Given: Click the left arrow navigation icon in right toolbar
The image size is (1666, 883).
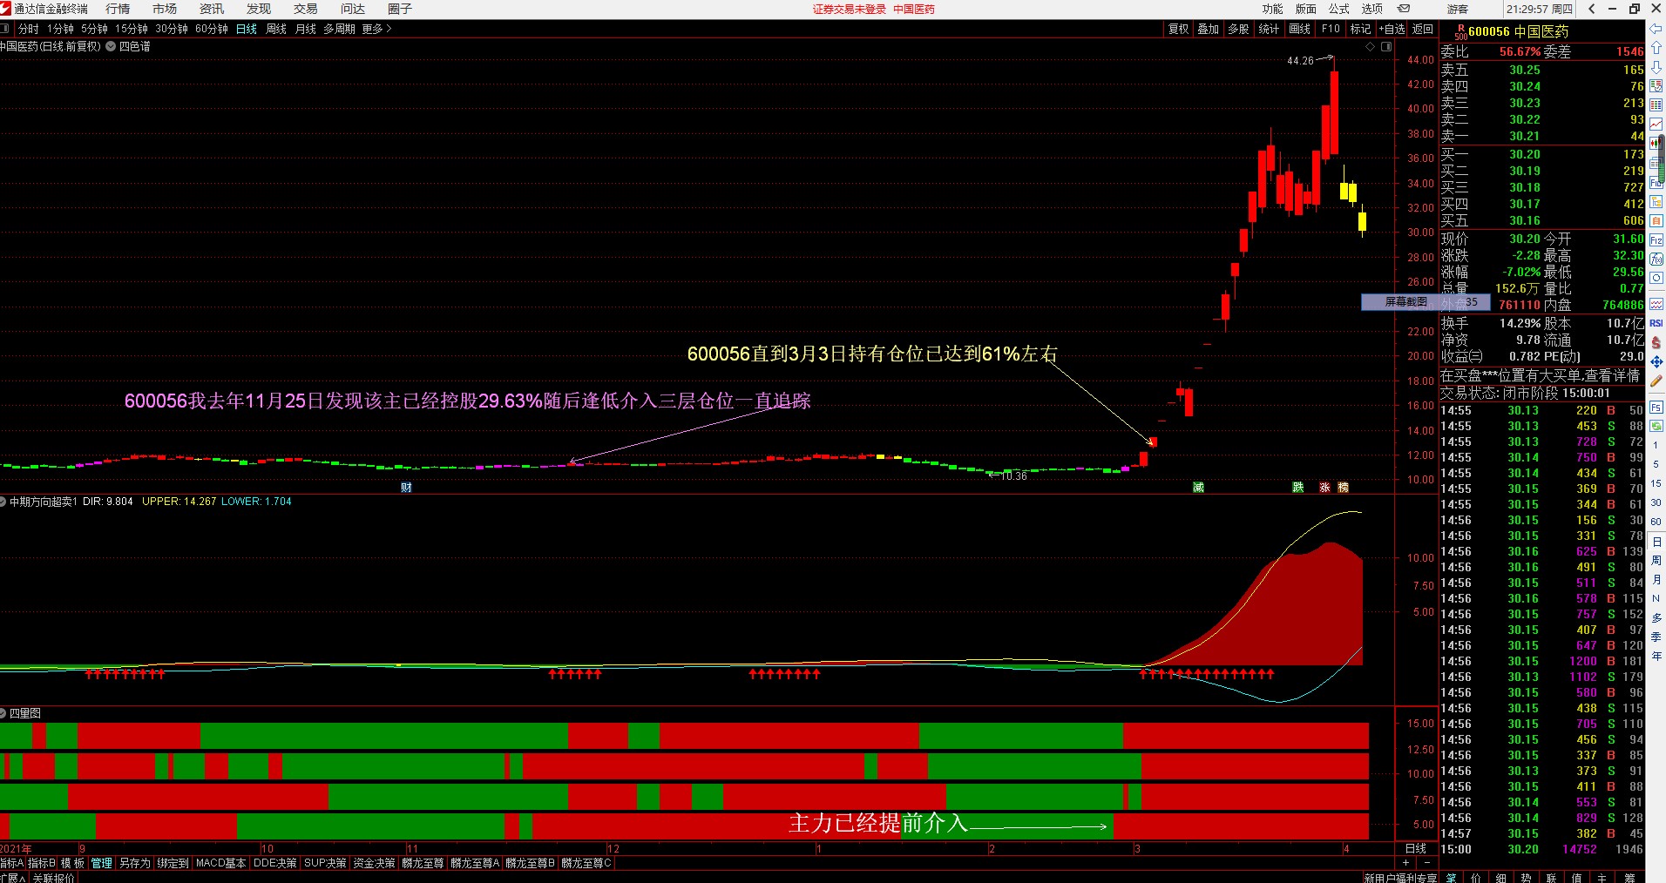Looking at the screenshot, I should point(1656,29).
